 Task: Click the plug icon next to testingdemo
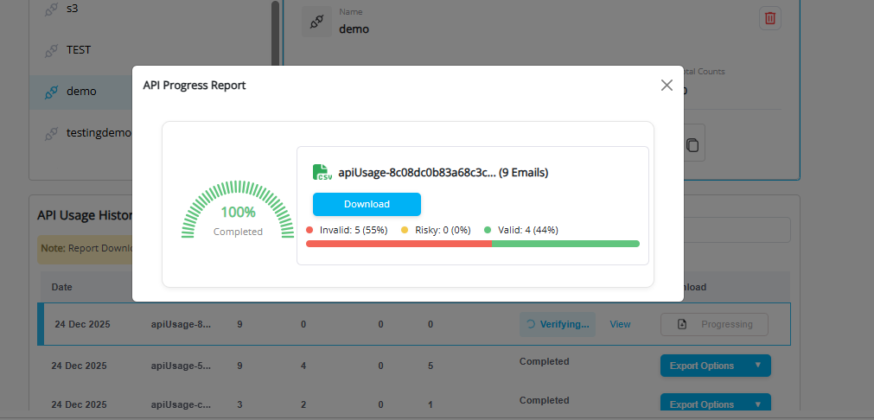pyautogui.click(x=51, y=133)
